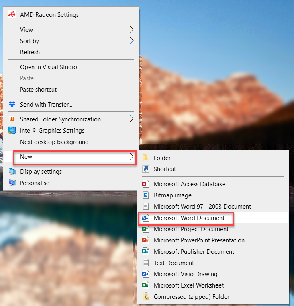Open AMD Radeon Settings
The height and width of the screenshot is (306, 294).
click(71, 15)
